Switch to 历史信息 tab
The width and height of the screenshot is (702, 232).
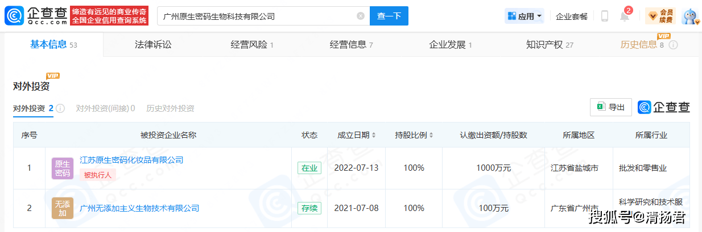tap(642, 44)
